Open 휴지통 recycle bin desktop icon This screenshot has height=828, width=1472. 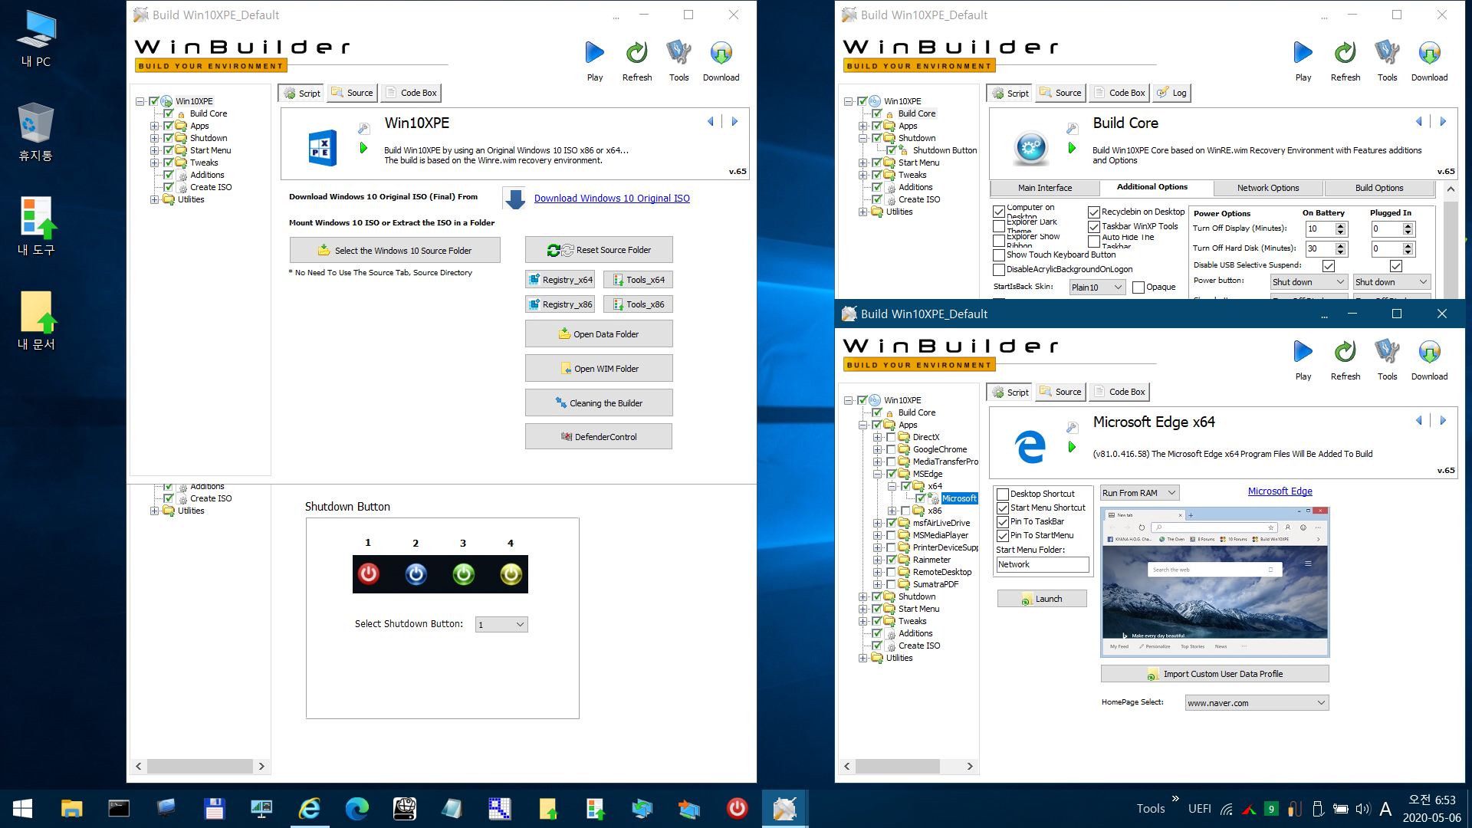click(36, 132)
